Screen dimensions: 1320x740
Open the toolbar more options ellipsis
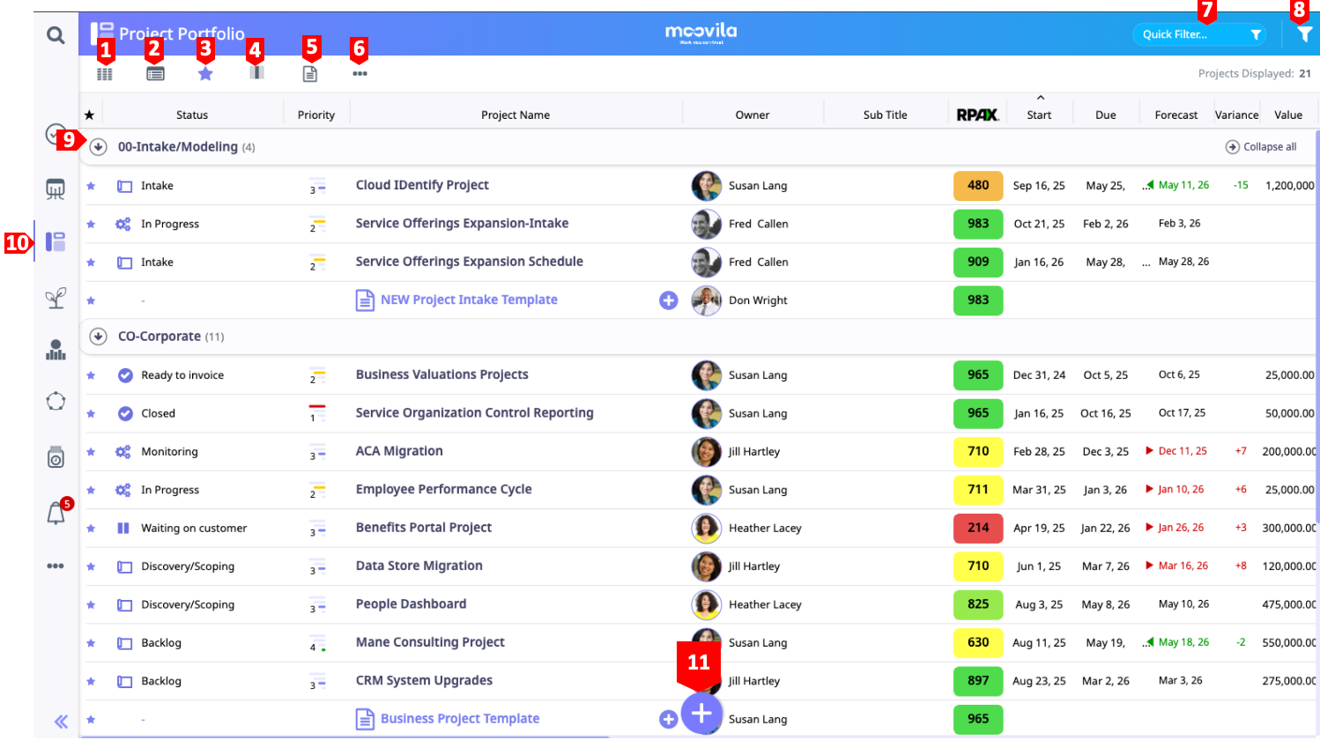[360, 74]
